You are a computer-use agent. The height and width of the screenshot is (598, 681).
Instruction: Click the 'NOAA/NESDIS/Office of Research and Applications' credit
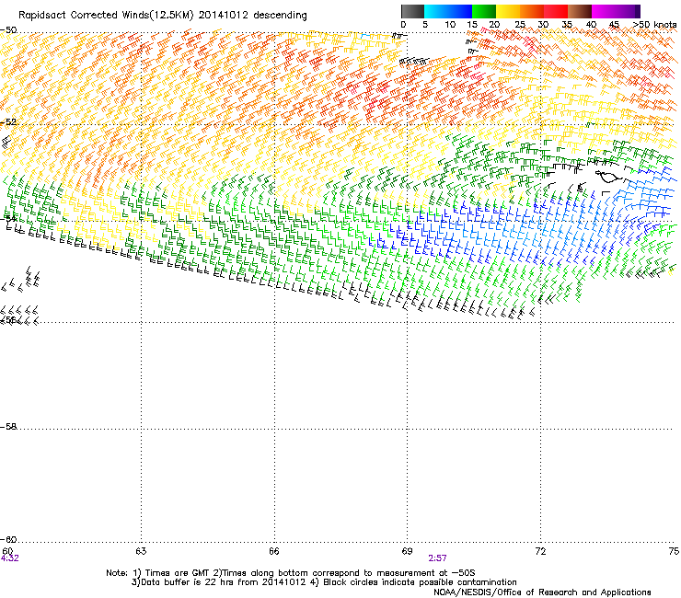click(x=542, y=592)
